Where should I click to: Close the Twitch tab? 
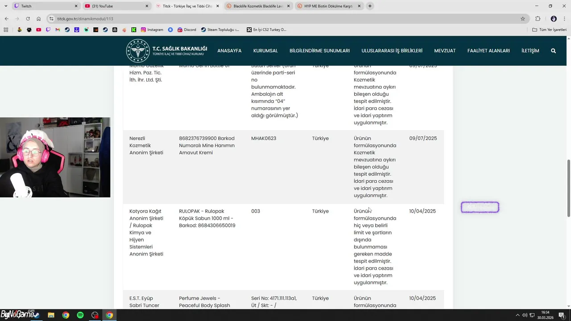pyautogui.click(x=76, y=6)
